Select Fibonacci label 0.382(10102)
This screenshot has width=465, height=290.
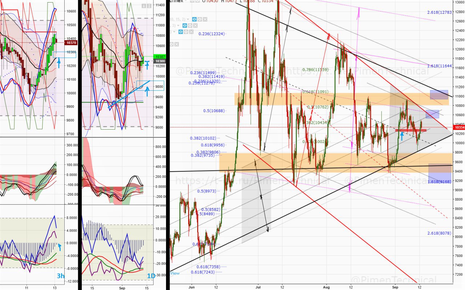(x=203, y=138)
